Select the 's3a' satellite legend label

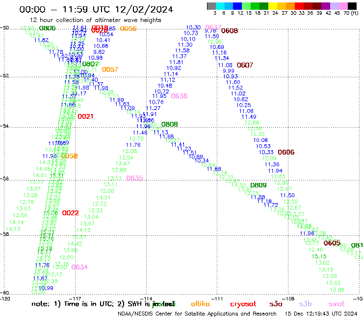click(x=276, y=304)
